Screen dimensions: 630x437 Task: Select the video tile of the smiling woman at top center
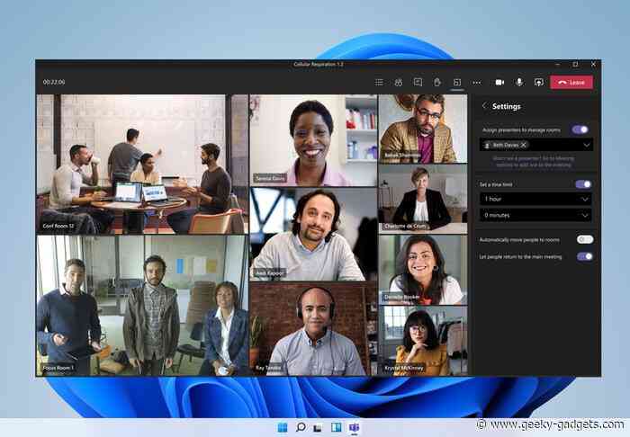point(313,140)
